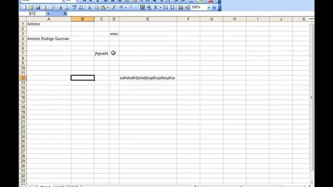This screenshot has width=333, height=187.
Task: Open the Undo history dropdown arrow
Action: tap(126, 8)
